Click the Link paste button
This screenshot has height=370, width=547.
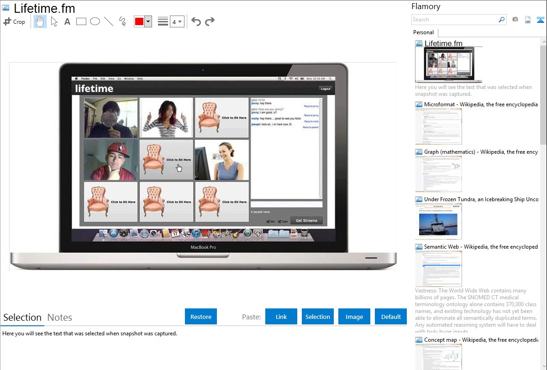281,317
